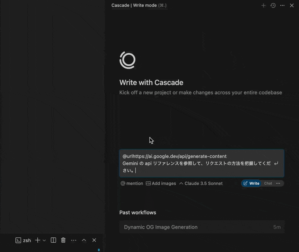Expand the new terminal profile dropdown chevron
This screenshot has height=252, width=299.
pyautogui.click(x=44, y=240)
